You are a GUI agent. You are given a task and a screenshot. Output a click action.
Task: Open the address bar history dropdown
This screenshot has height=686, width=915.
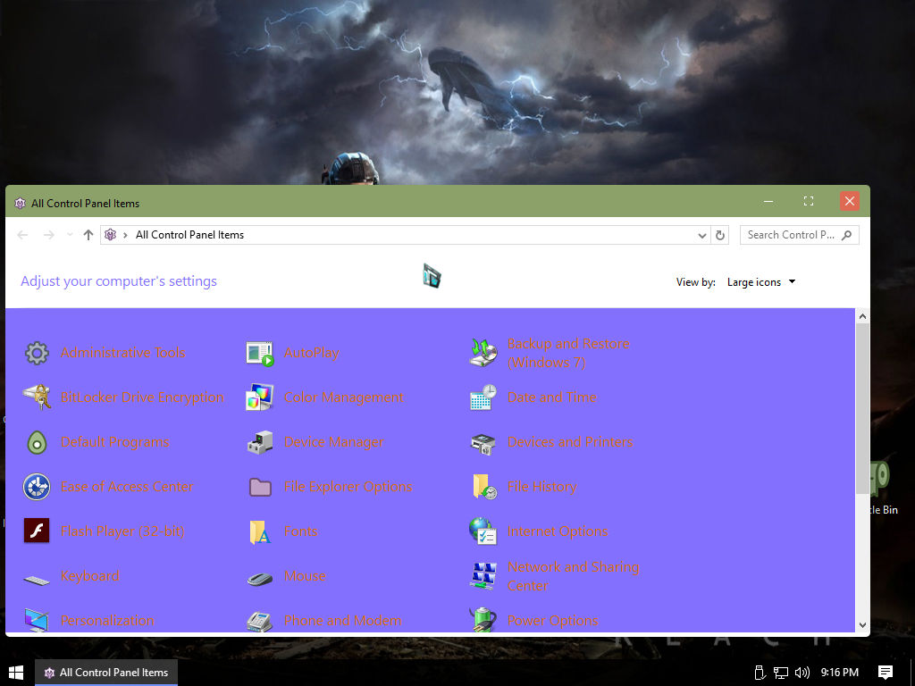tap(701, 235)
